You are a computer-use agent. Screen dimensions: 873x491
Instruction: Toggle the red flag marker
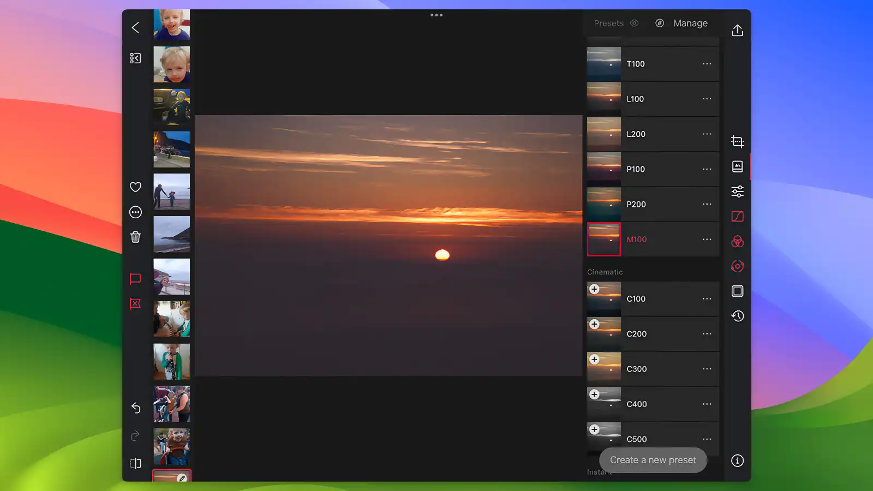pyautogui.click(x=135, y=278)
